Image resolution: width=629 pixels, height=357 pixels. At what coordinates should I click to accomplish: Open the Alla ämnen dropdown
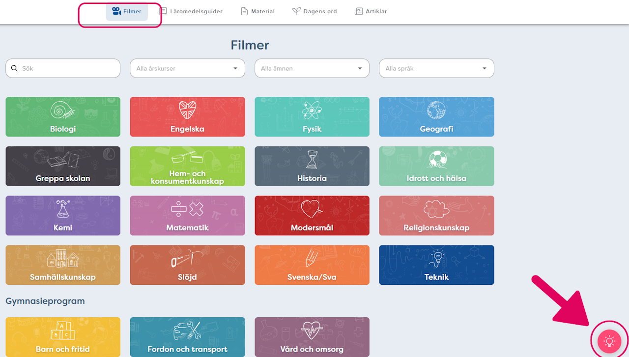(x=312, y=68)
